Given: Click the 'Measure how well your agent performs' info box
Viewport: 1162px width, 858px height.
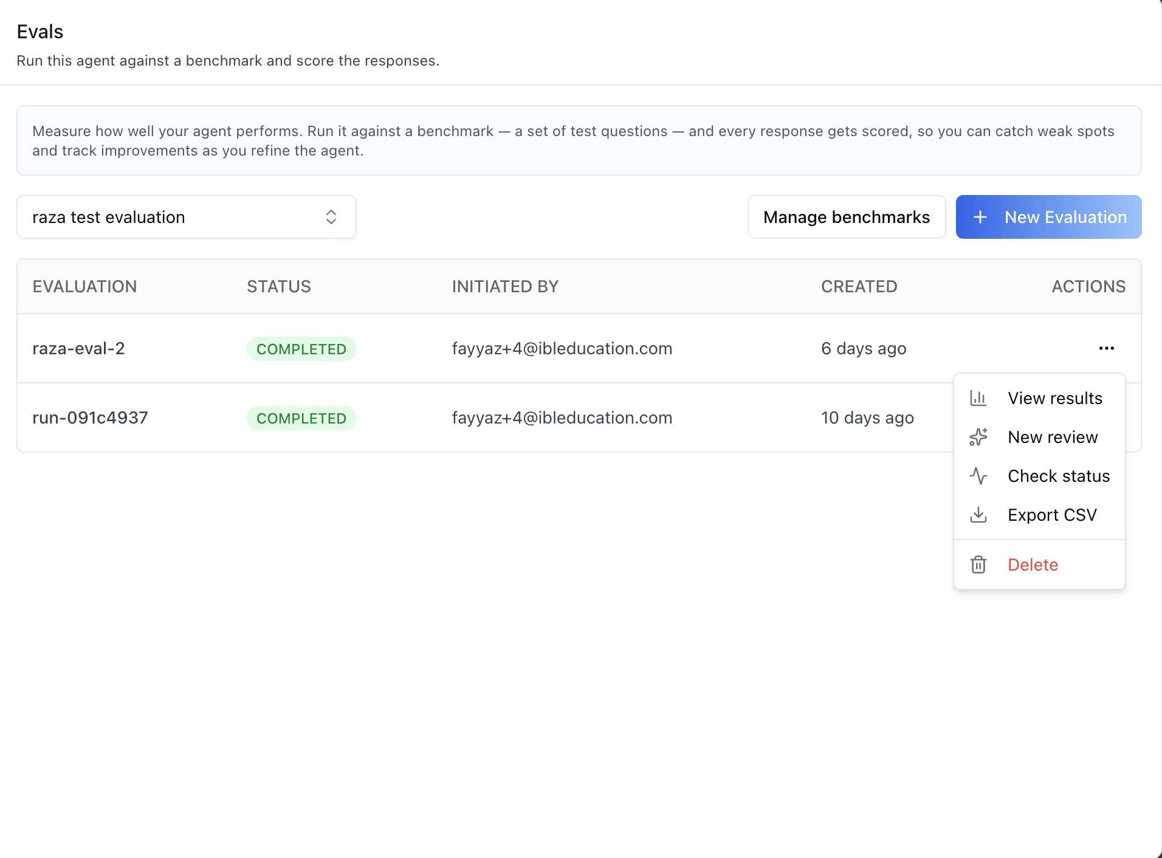Looking at the screenshot, I should [579, 140].
